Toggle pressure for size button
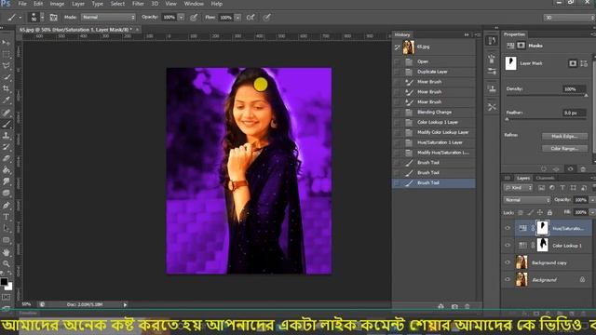 [267, 17]
